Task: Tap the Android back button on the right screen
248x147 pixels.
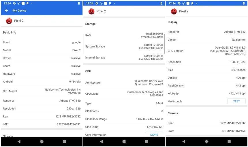Action: tap(184, 142)
